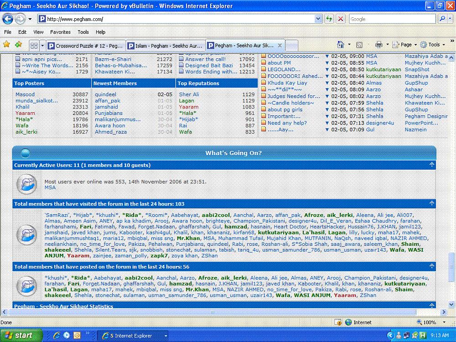Click Internet Explorer quick launch icon in taskbar
456x342 pixels.
click(x=57, y=335)
